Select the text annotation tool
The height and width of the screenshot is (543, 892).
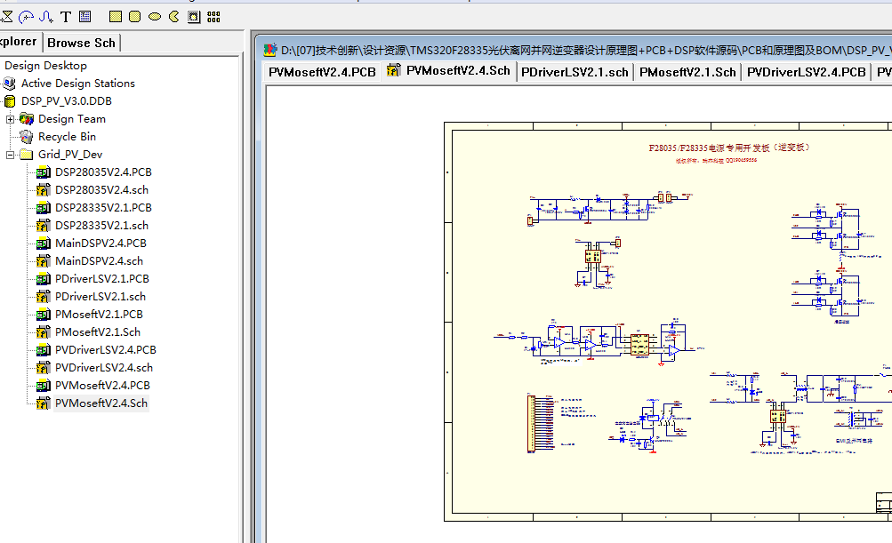[x=66, y=17]
